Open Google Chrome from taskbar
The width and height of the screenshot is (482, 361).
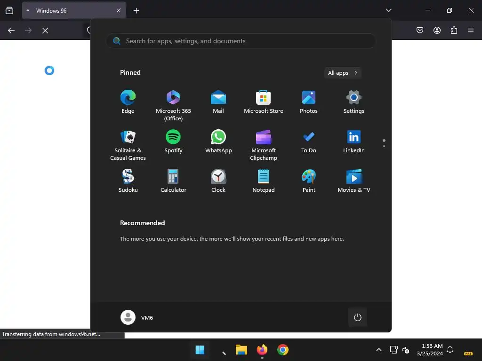(x=283, y=350)
